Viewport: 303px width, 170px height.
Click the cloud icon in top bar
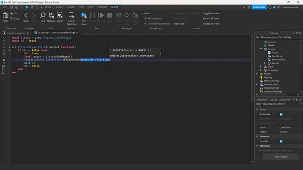274,7
